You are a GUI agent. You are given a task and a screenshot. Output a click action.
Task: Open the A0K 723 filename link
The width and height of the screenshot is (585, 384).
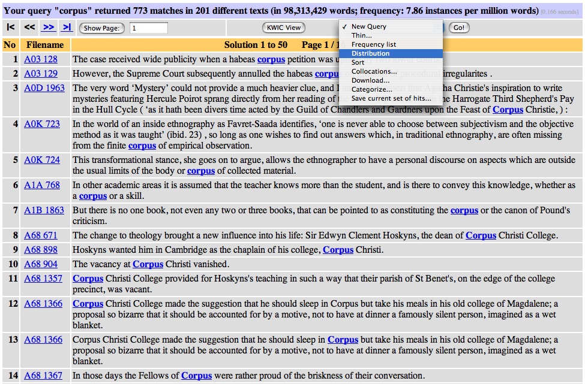[x=42, y=124]
